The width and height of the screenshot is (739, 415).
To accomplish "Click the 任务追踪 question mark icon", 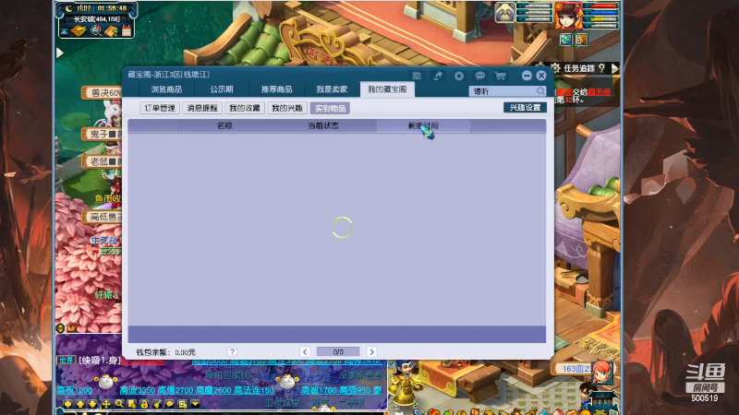I will click(x=601, y=68).
